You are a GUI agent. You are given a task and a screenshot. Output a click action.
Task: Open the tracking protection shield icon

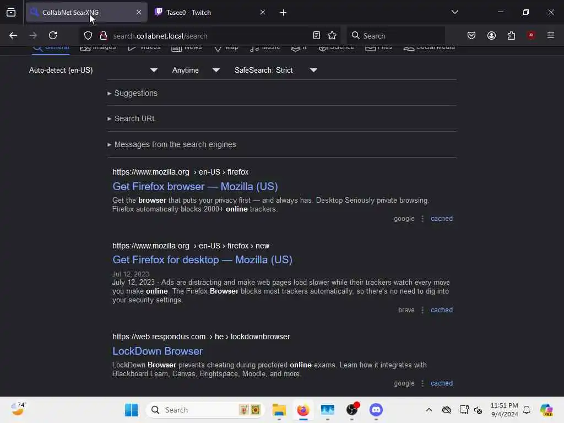pyautogui.click(x=88, y=36)
